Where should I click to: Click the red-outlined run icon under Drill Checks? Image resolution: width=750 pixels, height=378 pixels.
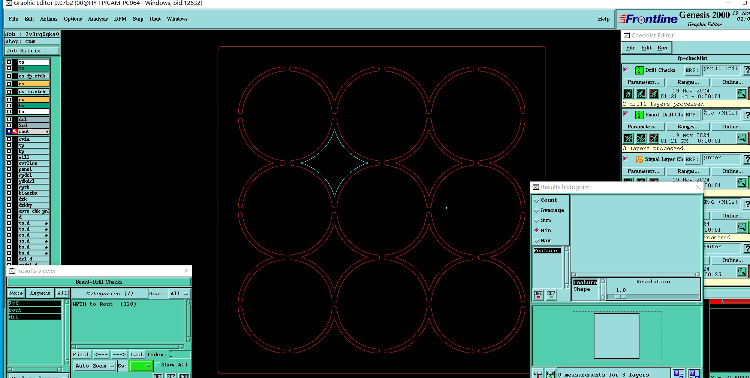pyautogui.click(x=654, y=94)
